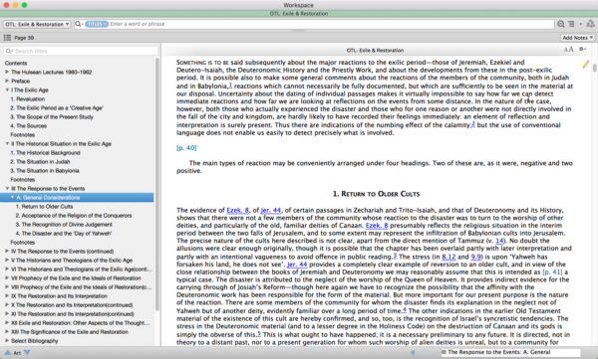Open the Add Notes dropdown
The height and width of the screenshot is (359, 598).
[578, 38]
